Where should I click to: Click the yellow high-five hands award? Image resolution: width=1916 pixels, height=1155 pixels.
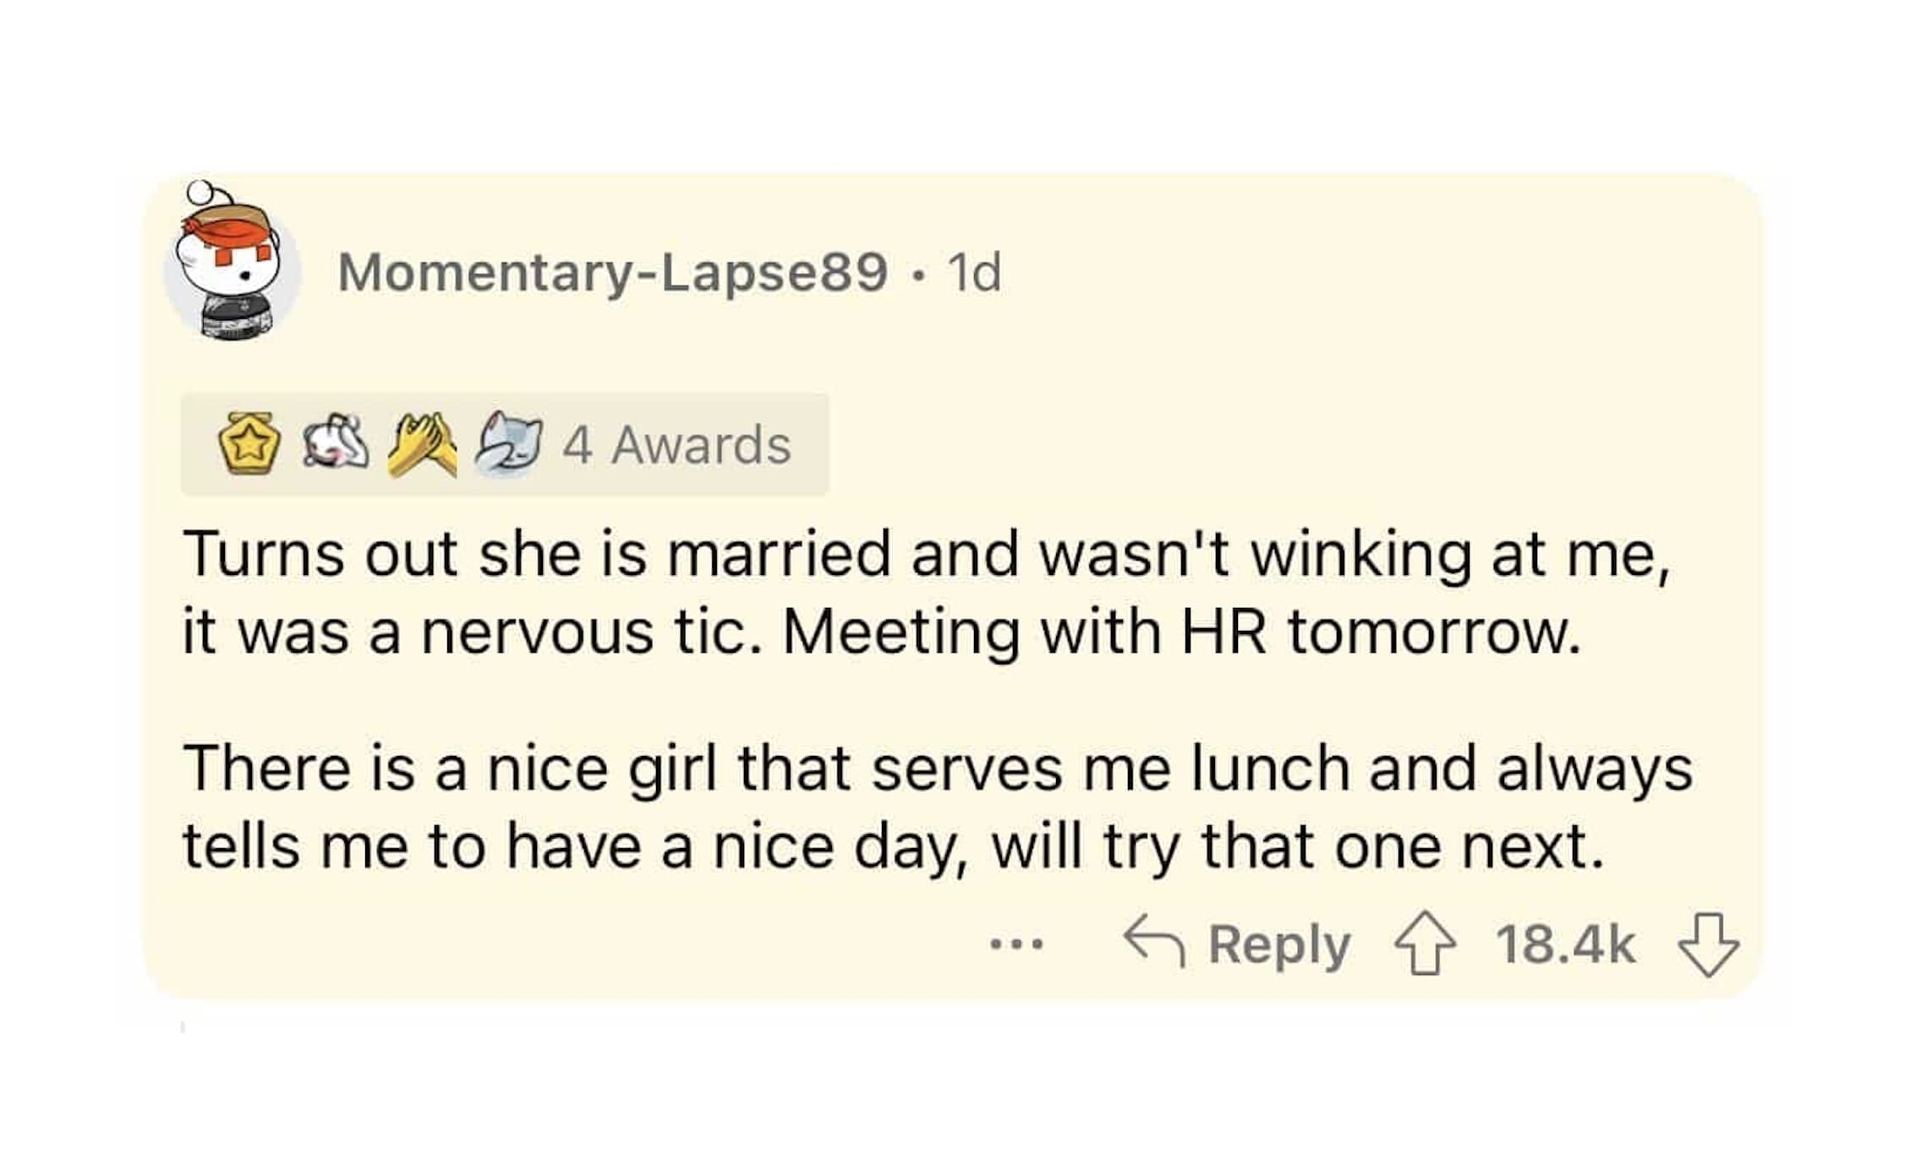pyautogui.click(x=422, y=444)
